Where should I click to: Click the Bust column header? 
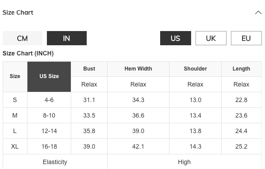tap(89, 69)
